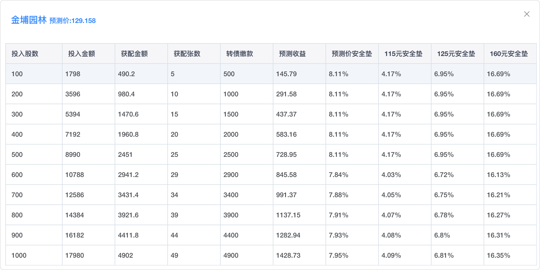The width and height of the screenshot is (540, 270).
Task: Click the 投入股数 column header
Action: click(x=25, y=54)
